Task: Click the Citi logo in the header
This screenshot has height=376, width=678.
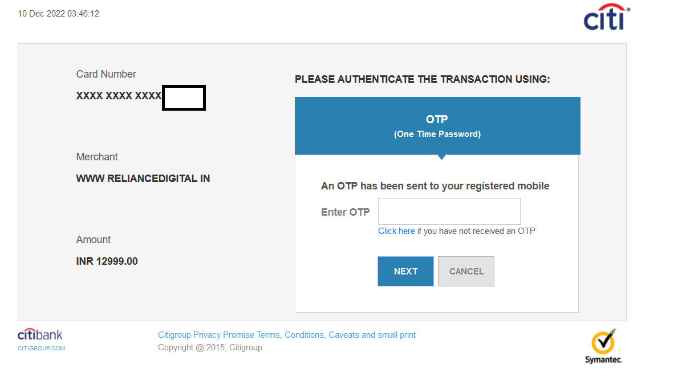Action: 607,17
